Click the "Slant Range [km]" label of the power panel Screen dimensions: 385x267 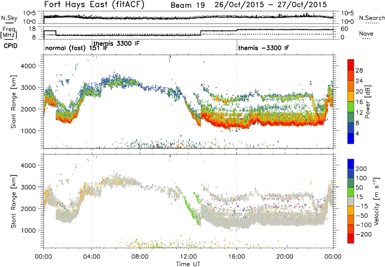pos(13,102)
